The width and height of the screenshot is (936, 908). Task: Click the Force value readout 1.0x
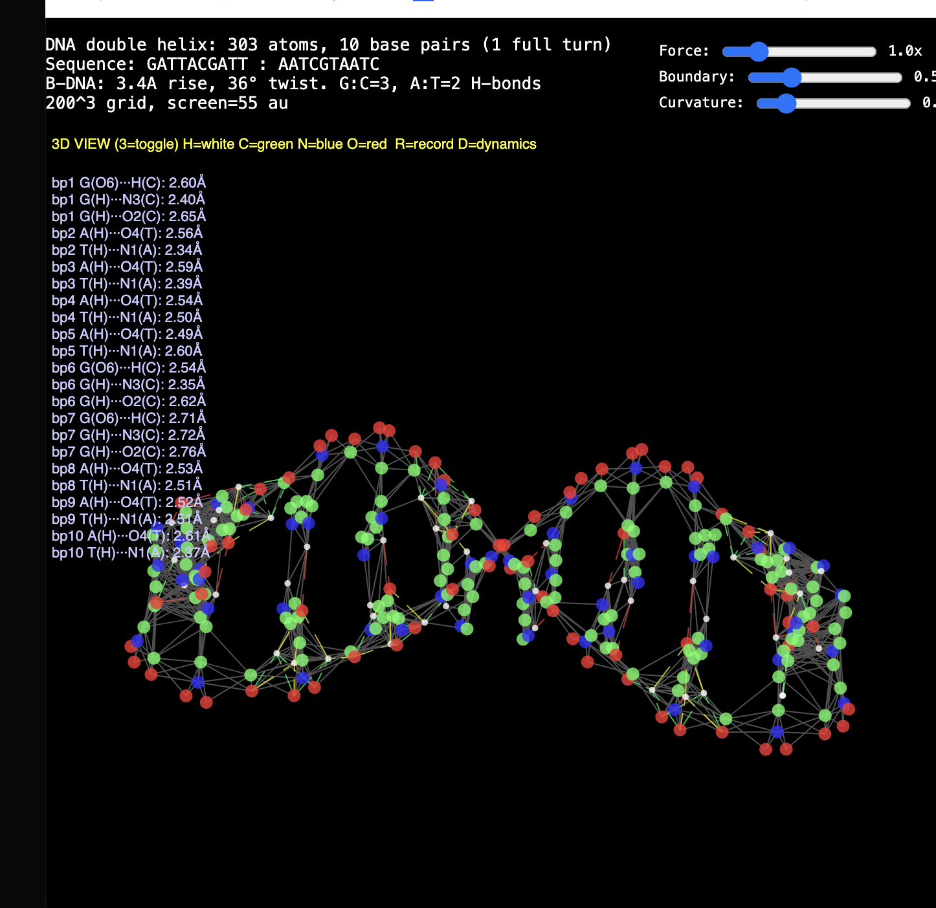coord(904,51)
